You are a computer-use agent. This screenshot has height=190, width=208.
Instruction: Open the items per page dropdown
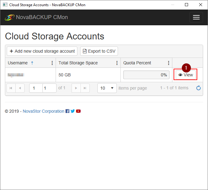tap(107, 88)
